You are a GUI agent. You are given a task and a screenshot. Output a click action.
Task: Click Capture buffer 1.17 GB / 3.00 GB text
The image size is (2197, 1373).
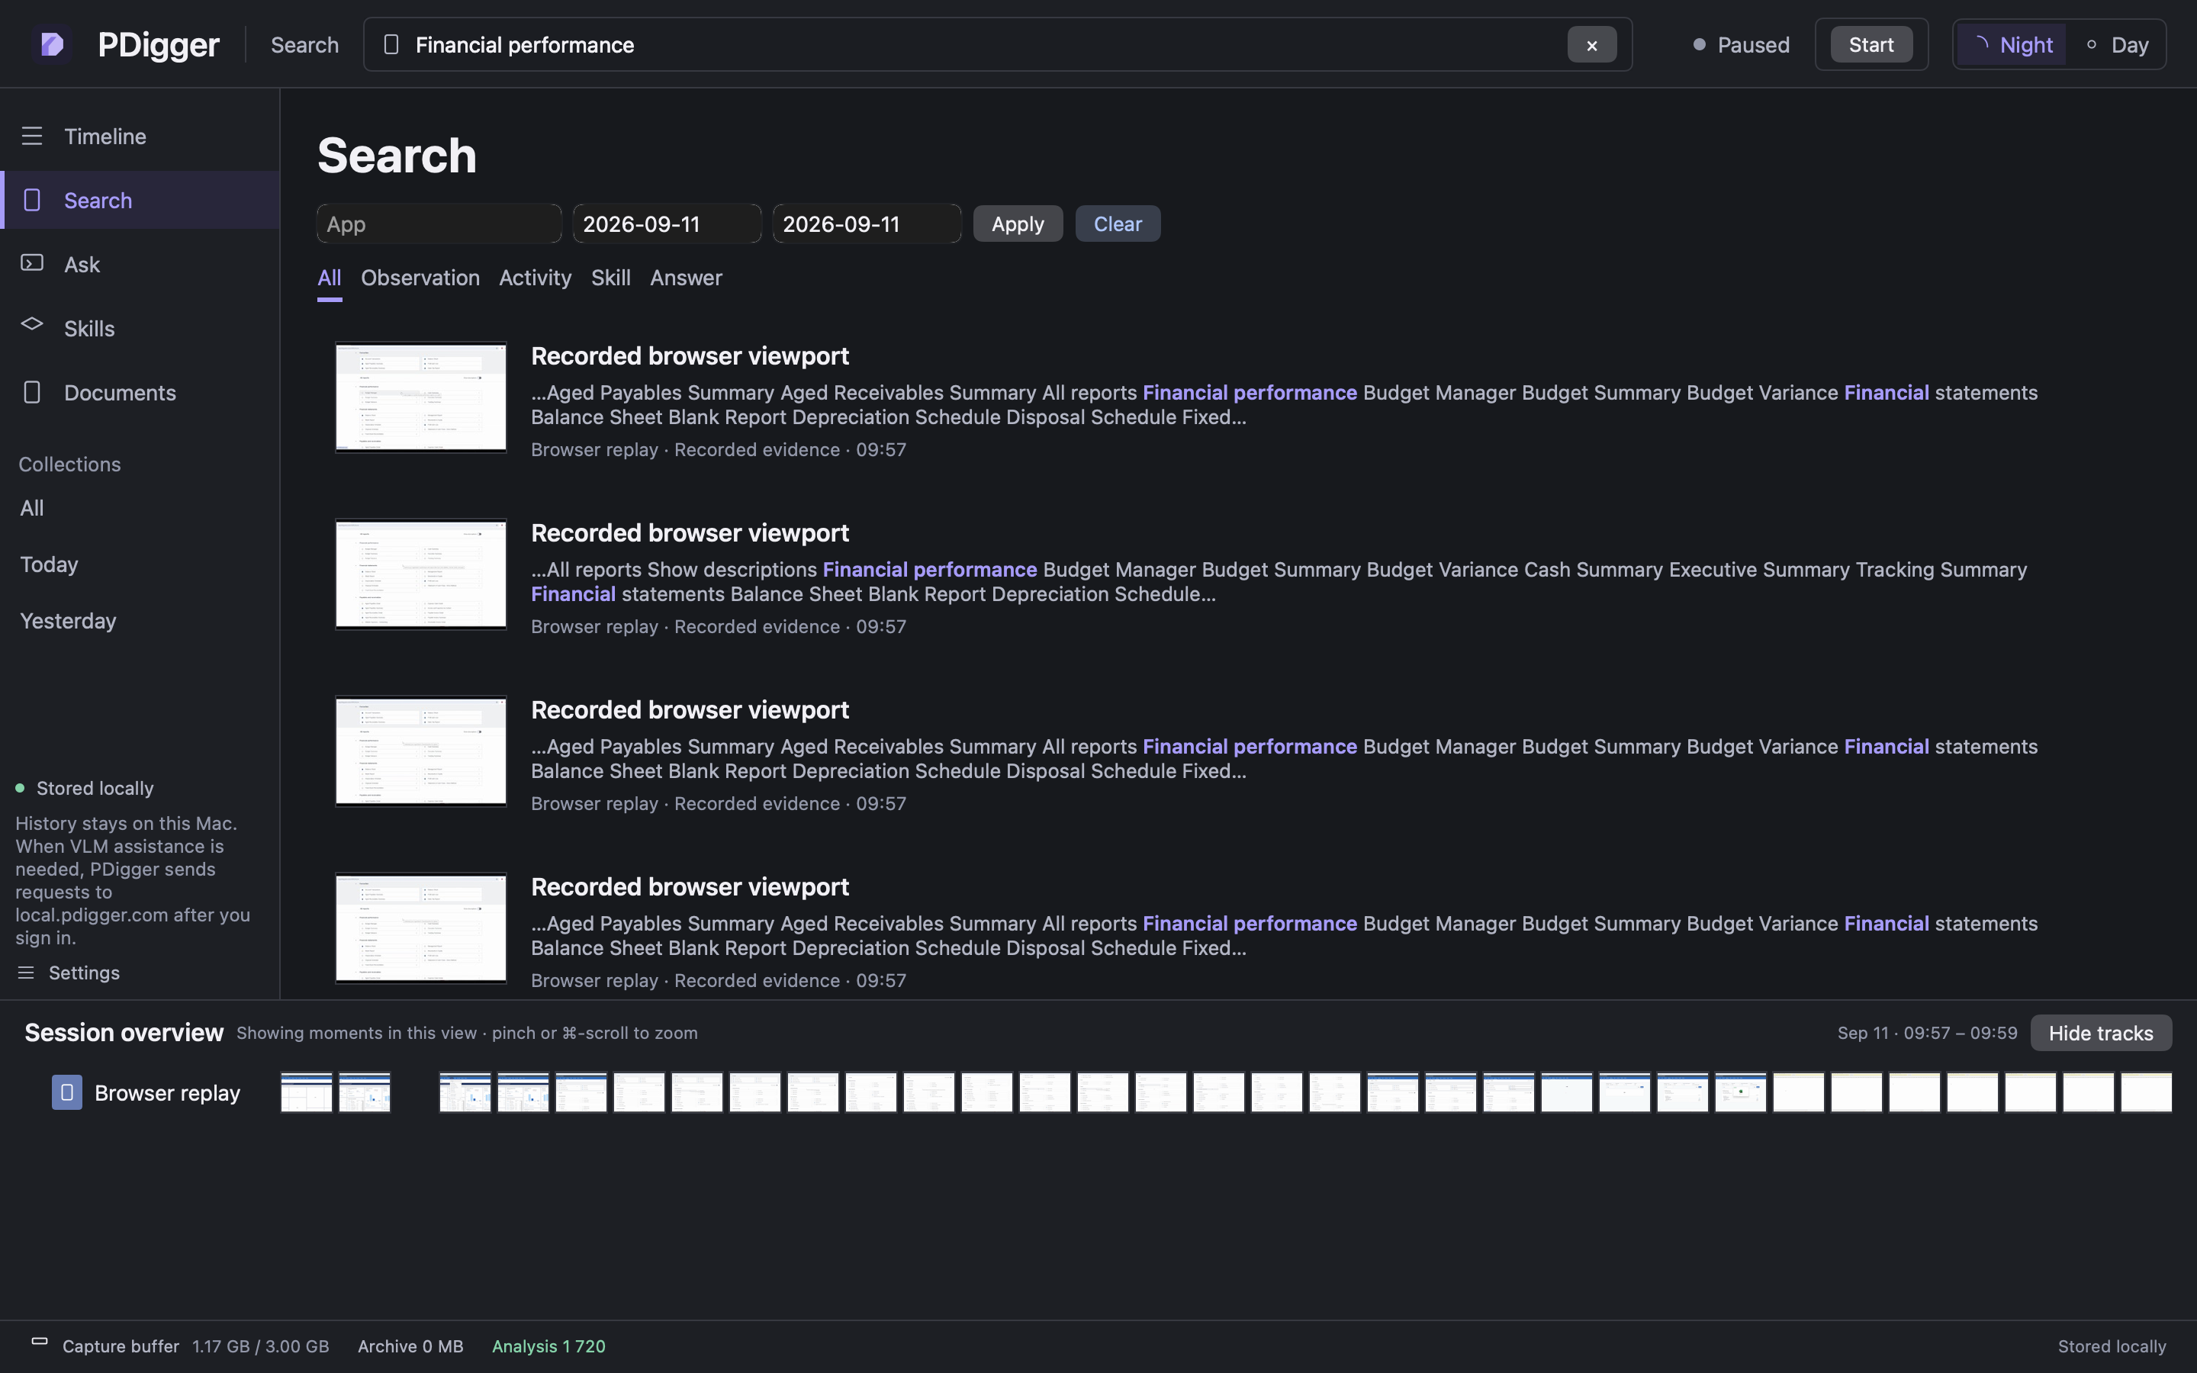point(195,1346)
